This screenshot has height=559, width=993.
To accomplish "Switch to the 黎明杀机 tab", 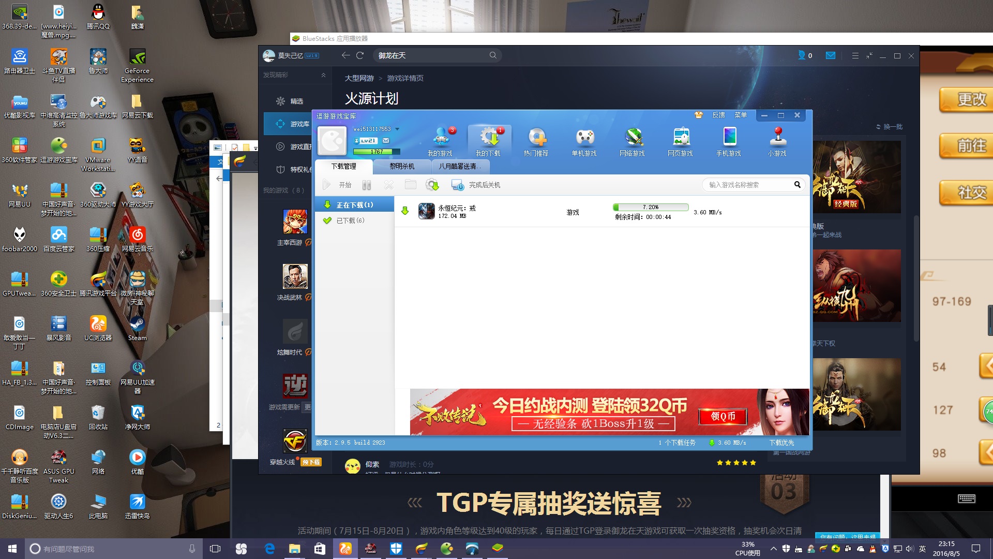I will 402,166.
